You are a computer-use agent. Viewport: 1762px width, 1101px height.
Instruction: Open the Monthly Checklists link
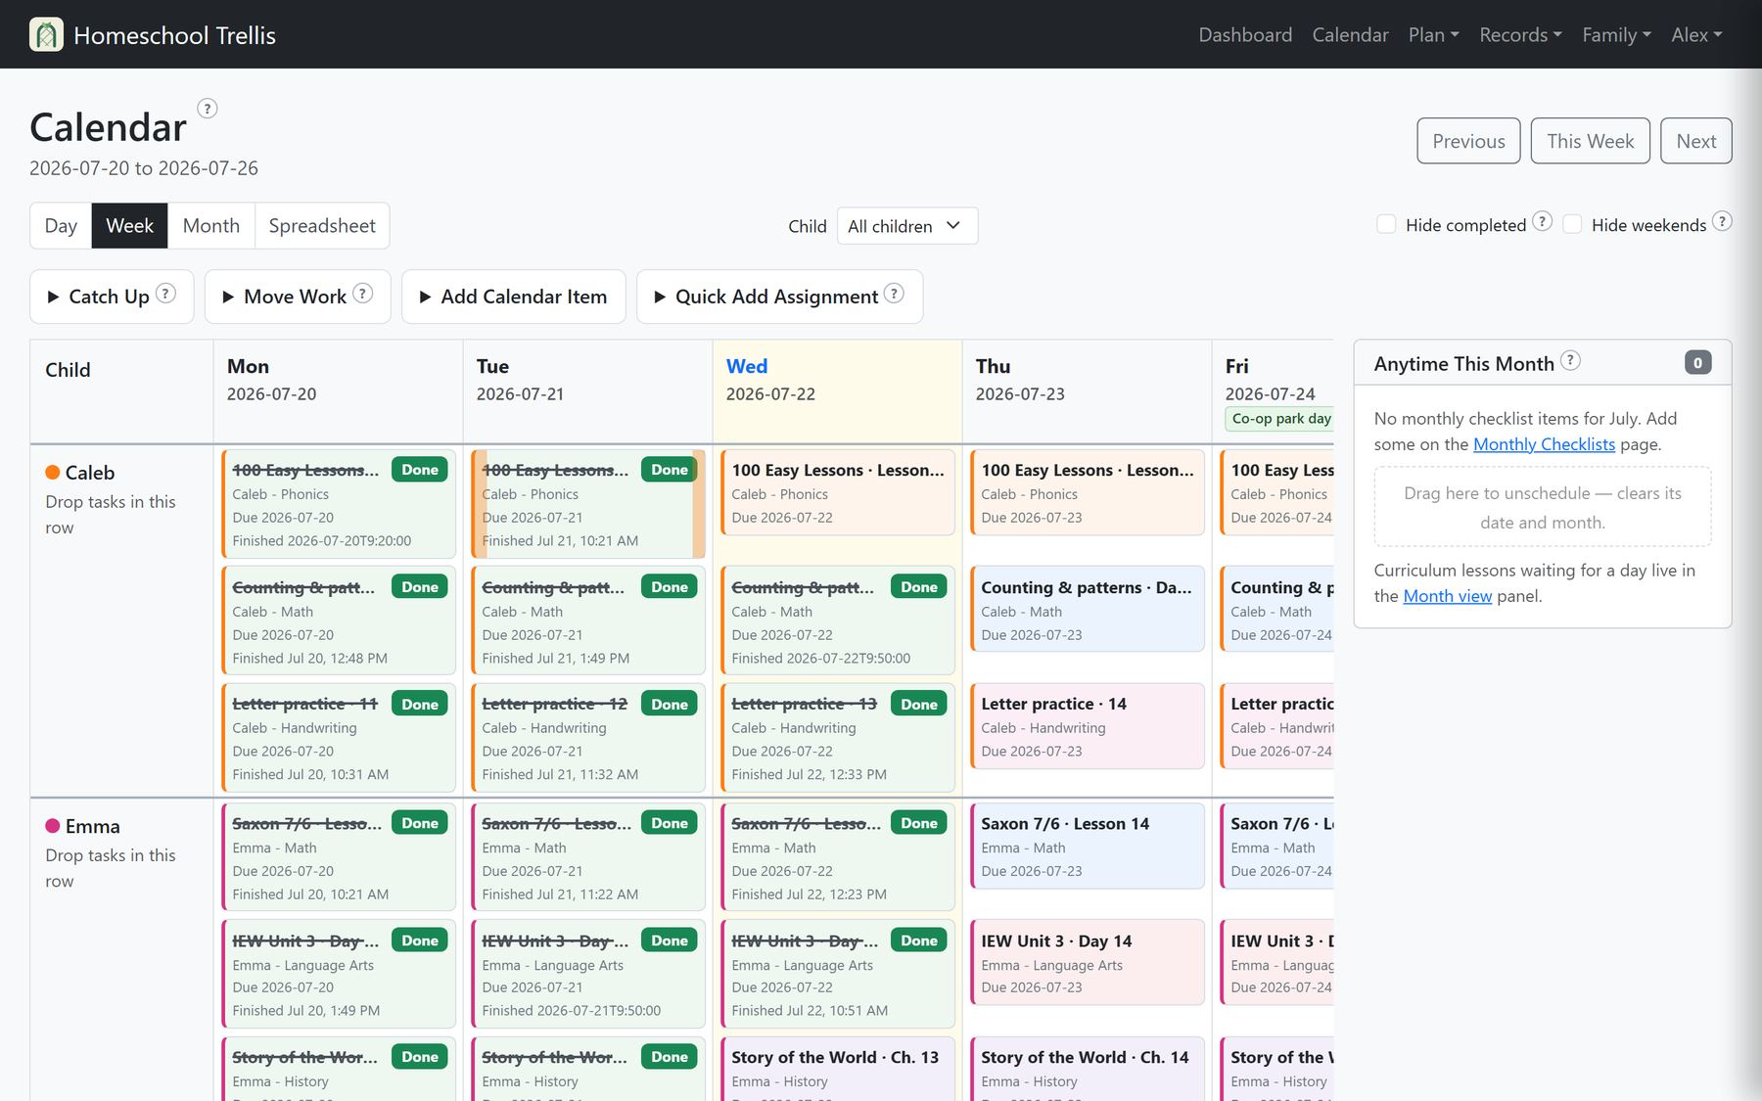pos(1544,444)
